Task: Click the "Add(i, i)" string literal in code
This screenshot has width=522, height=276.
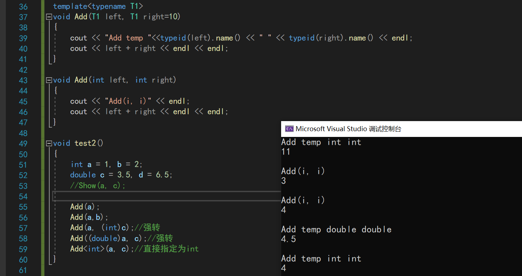Action: pos(128,101)
